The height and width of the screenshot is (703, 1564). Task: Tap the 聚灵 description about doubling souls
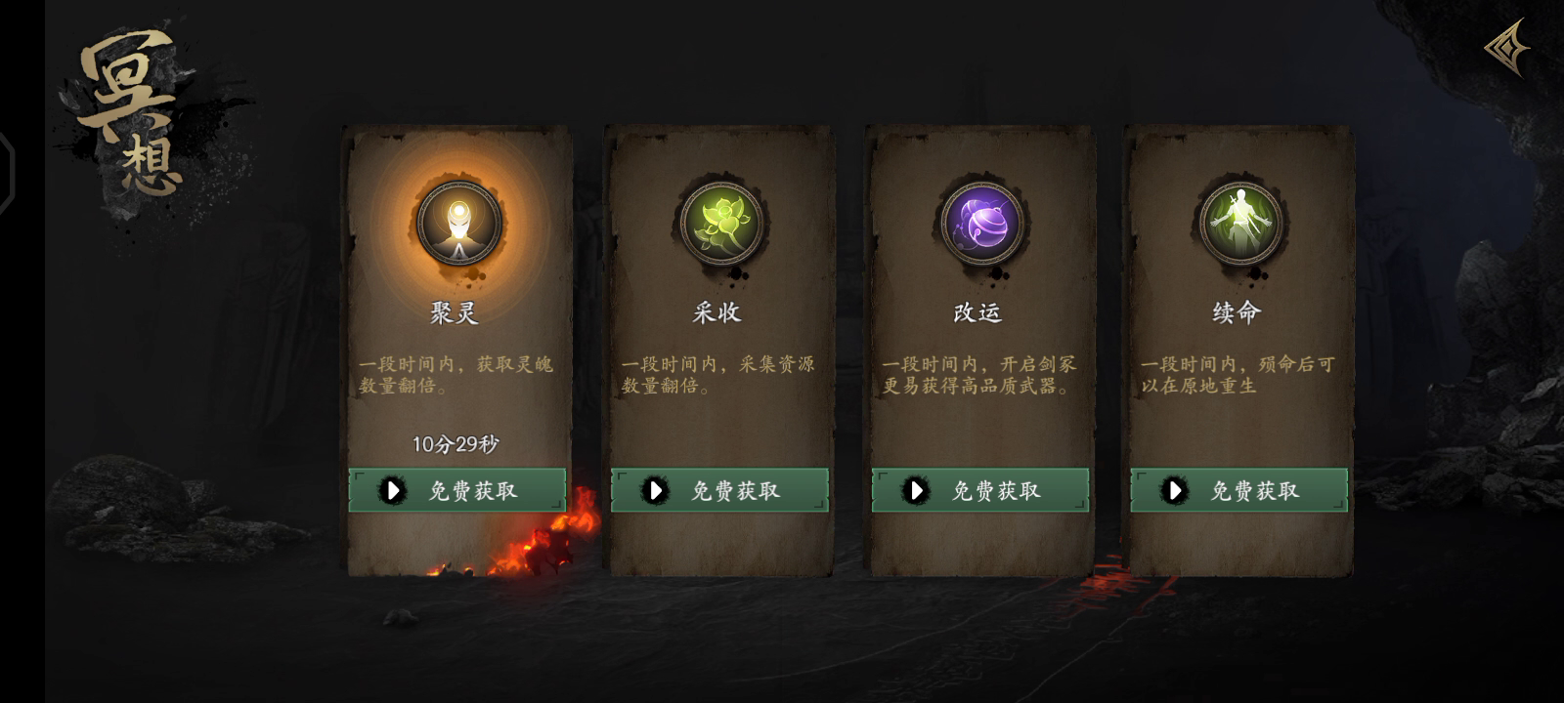click(456, 375)
